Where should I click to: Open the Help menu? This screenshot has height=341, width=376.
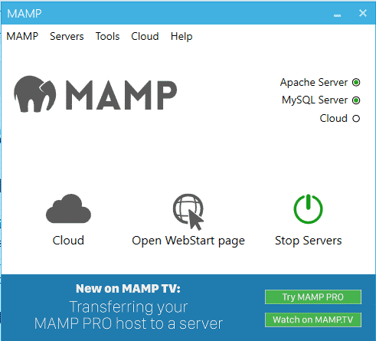point(181,36)
